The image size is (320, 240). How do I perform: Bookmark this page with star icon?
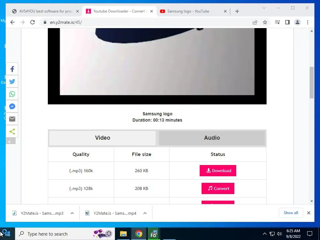[265, 22]
